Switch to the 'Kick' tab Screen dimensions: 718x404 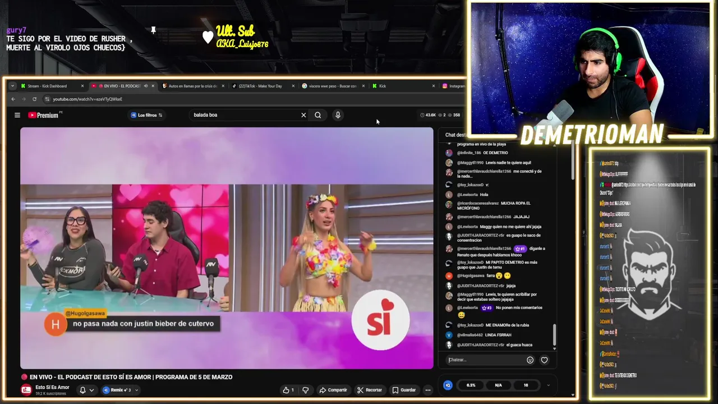point(403,86)
